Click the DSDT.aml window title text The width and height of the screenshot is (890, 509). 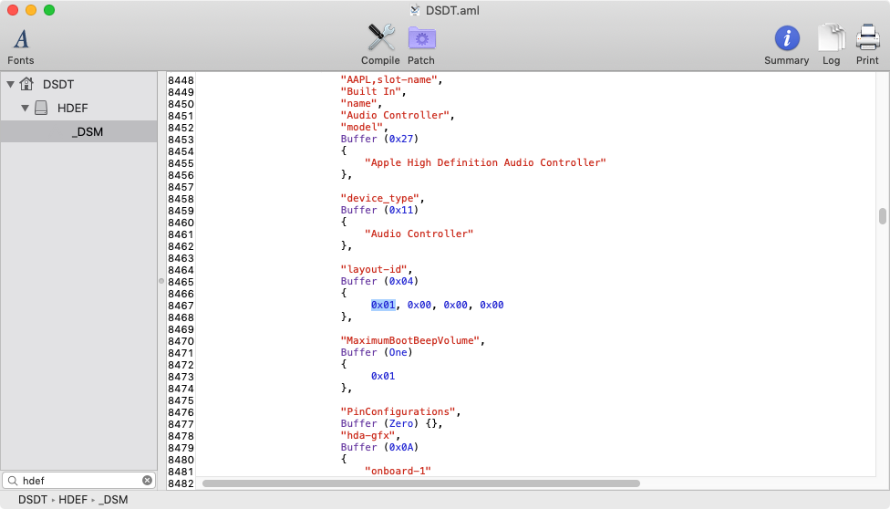(x=452, y=10)
